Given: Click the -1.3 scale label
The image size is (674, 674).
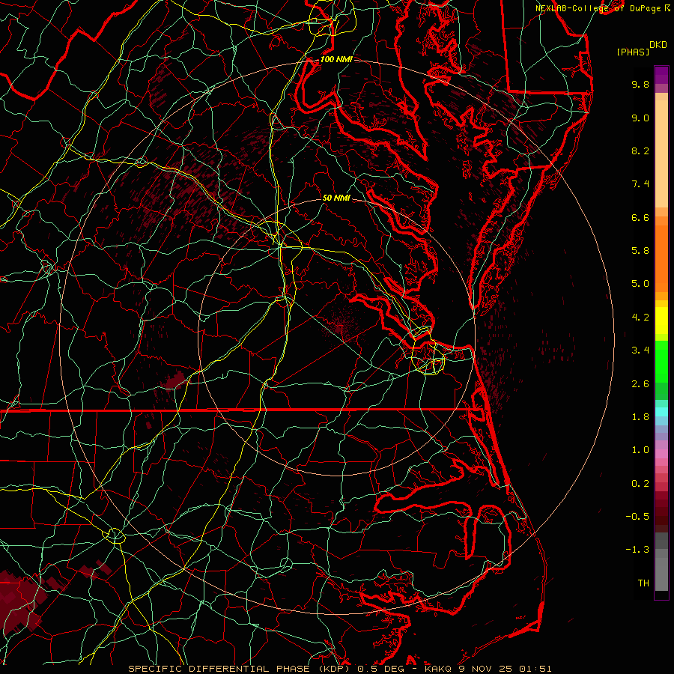Looking at the screenshot, I should [637, 550].
